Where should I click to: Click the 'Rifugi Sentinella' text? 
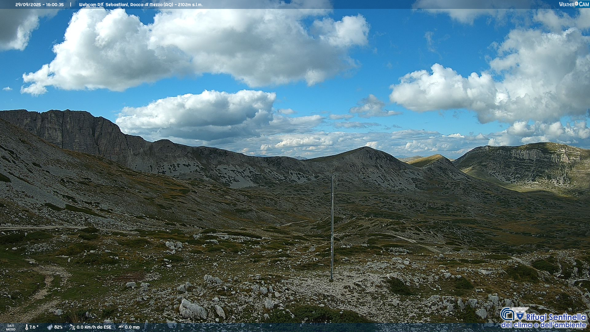556,317
